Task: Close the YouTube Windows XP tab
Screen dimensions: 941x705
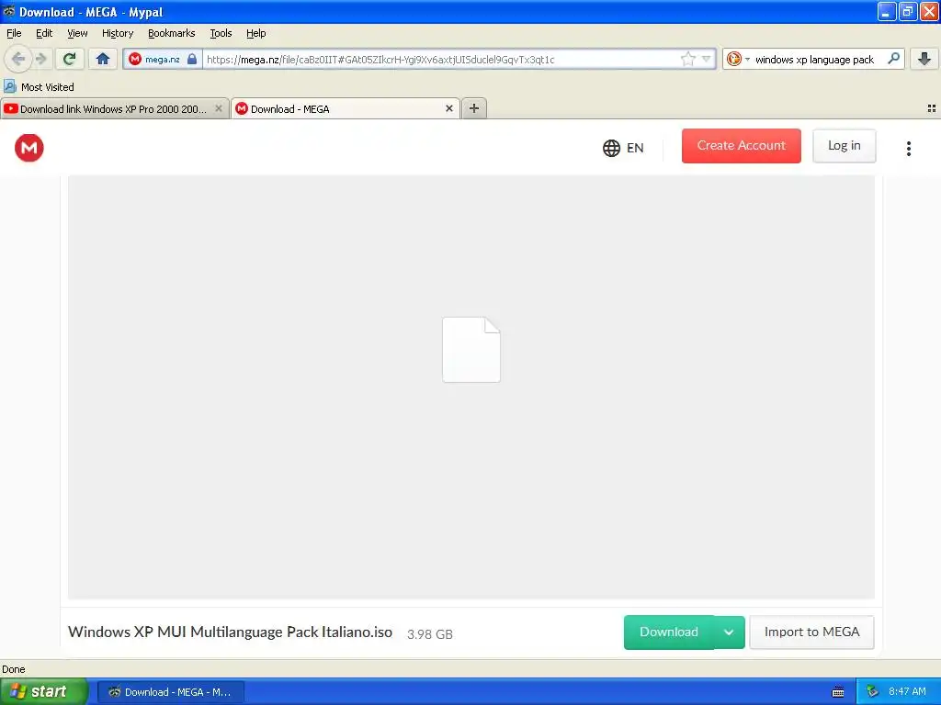Action: [x=219, y=108]
